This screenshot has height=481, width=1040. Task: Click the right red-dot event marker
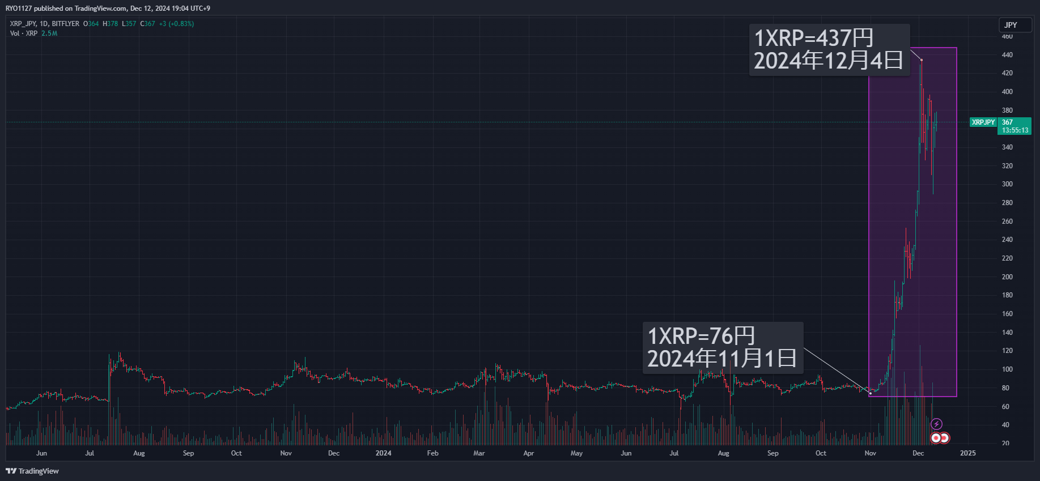(944, 438)
